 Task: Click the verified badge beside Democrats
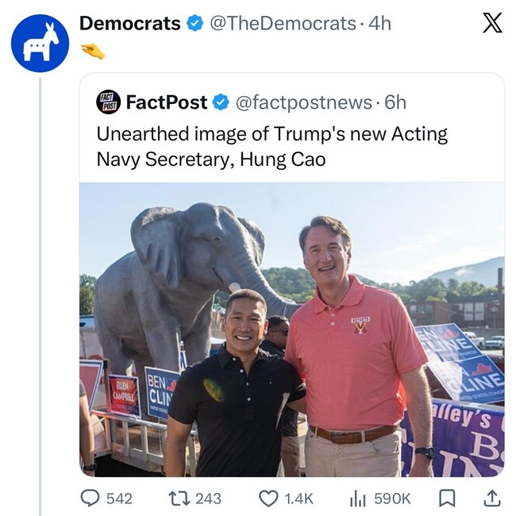195,24
